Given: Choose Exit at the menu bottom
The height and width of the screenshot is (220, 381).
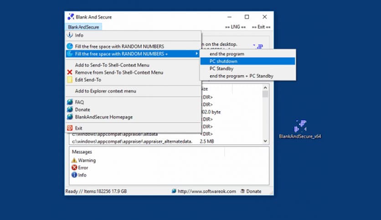Looking at the screenshot, I should [134, 128].
